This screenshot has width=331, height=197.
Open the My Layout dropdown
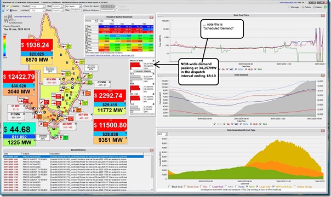73,7
